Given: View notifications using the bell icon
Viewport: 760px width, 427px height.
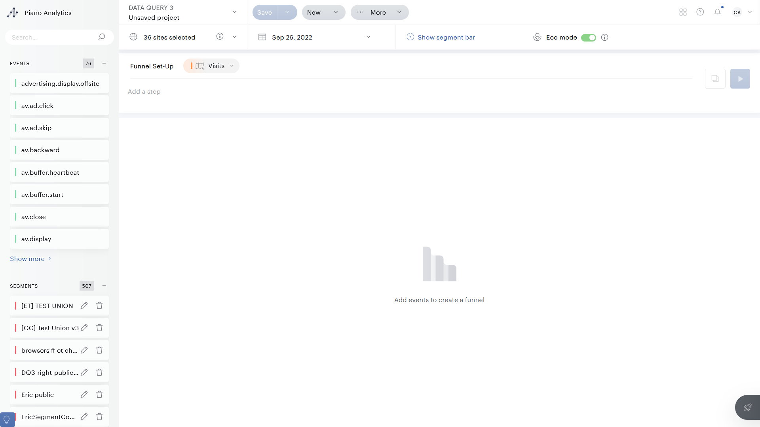Looking at the screenshot, I should coord(717,12).
